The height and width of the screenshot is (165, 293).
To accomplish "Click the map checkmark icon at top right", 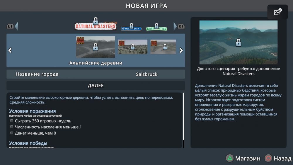I will [278, 12].
